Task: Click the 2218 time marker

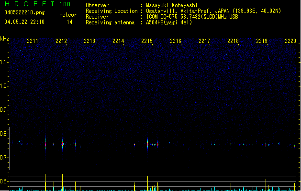Action: 233,41
